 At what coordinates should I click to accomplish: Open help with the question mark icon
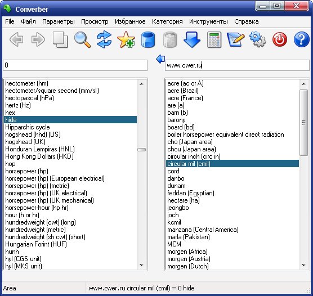[x=302, y=39]
